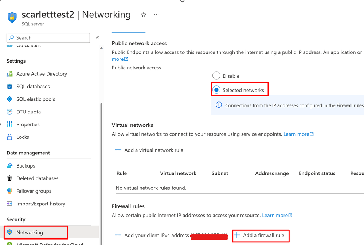Click the Failover groups globe icon
Screen dimensions: 364x245
tap(9, 191)
